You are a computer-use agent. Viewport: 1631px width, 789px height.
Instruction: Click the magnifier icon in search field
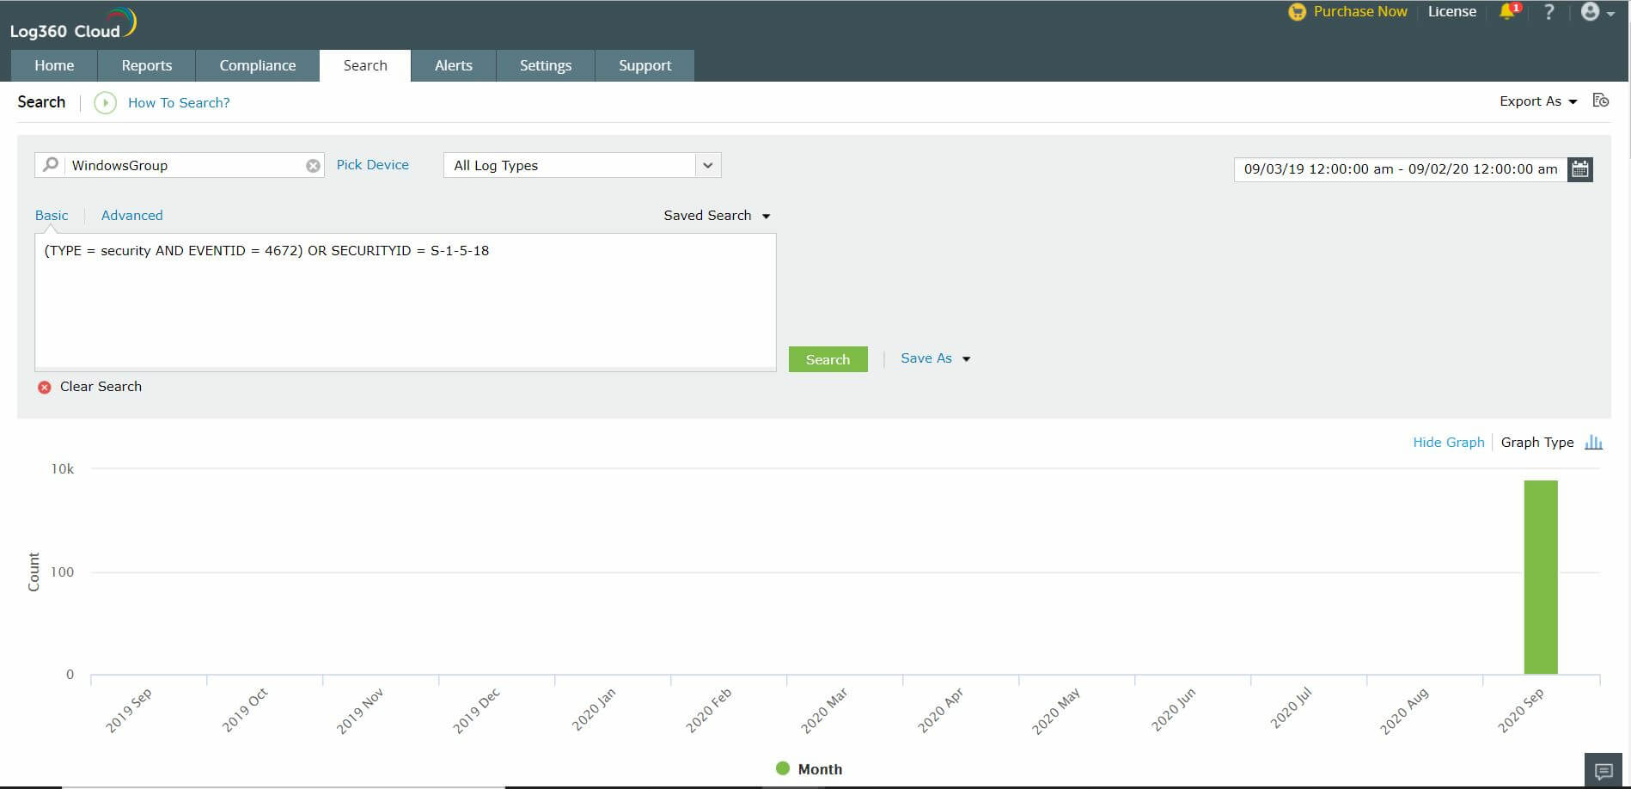pyautogui.click(x=52, y=164)
